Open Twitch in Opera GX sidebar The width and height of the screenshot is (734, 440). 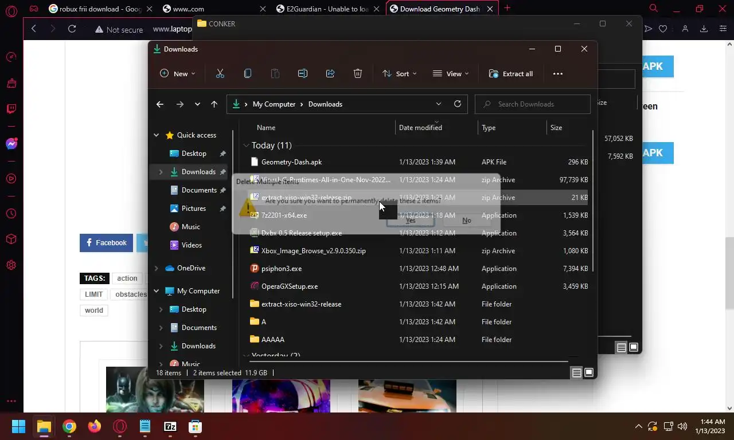coord(11,109)
